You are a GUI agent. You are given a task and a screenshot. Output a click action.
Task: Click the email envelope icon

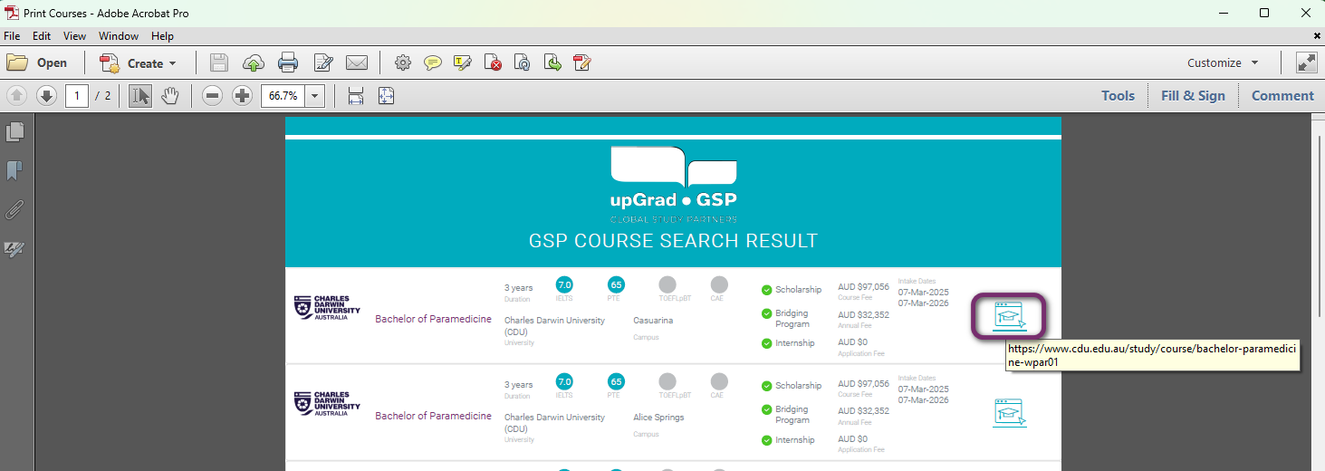(x=357, y=62)
